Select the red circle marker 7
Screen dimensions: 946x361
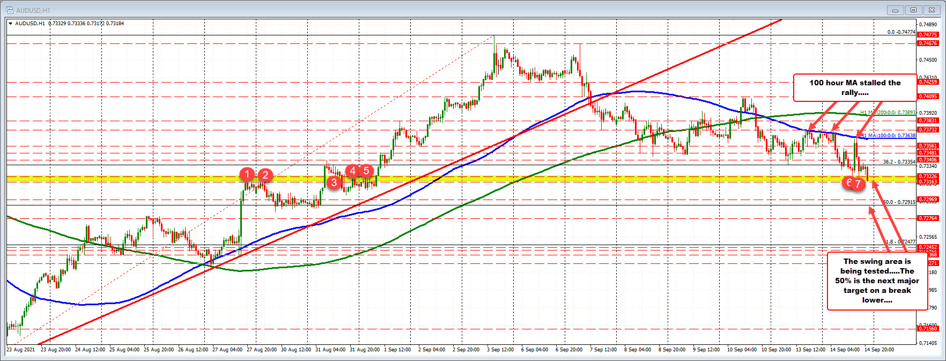click(x=858, y=184)
